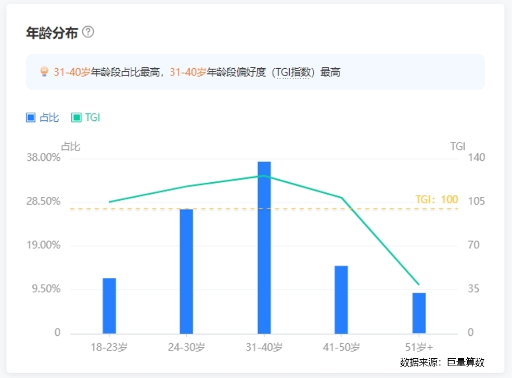This screenshot has height=378, width=512.
Task: Click the lightbulb insight icon
Action: point(44,72)
